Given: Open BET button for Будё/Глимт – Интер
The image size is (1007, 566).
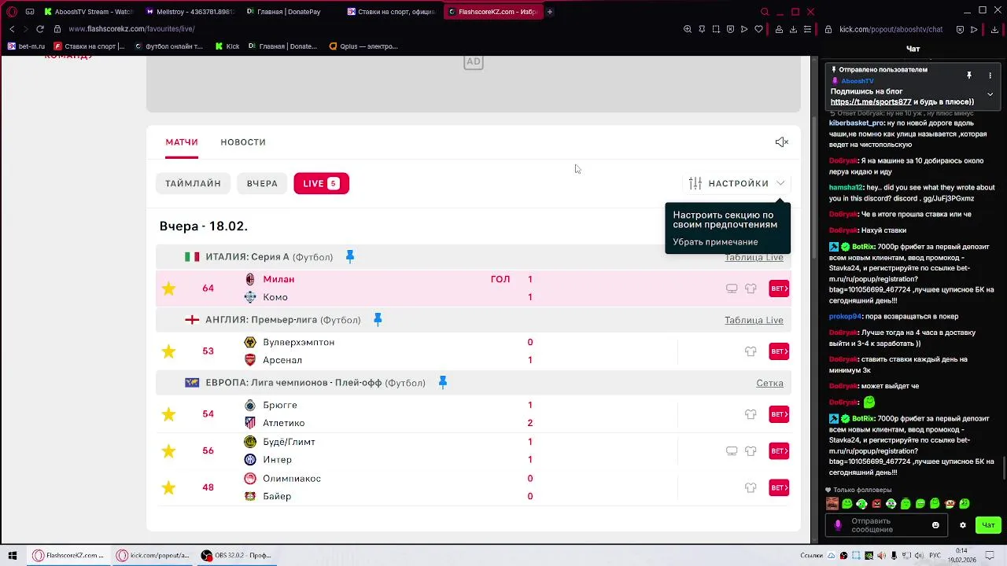Looking at the screenshot, I should tap(779, 451).
